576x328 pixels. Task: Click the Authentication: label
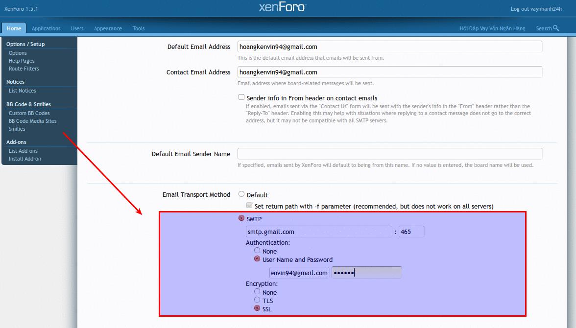pyautogui.click(x=268, y=242)
